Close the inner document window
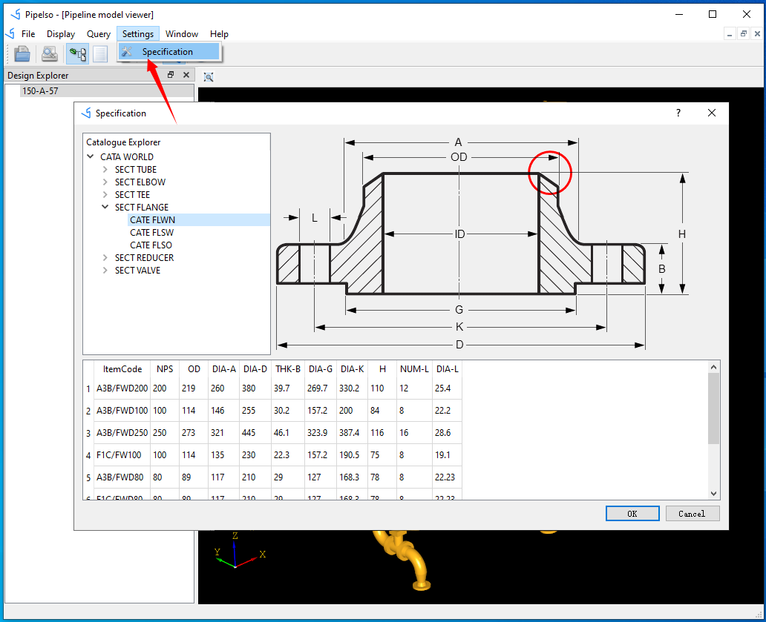 coord(757,33)
